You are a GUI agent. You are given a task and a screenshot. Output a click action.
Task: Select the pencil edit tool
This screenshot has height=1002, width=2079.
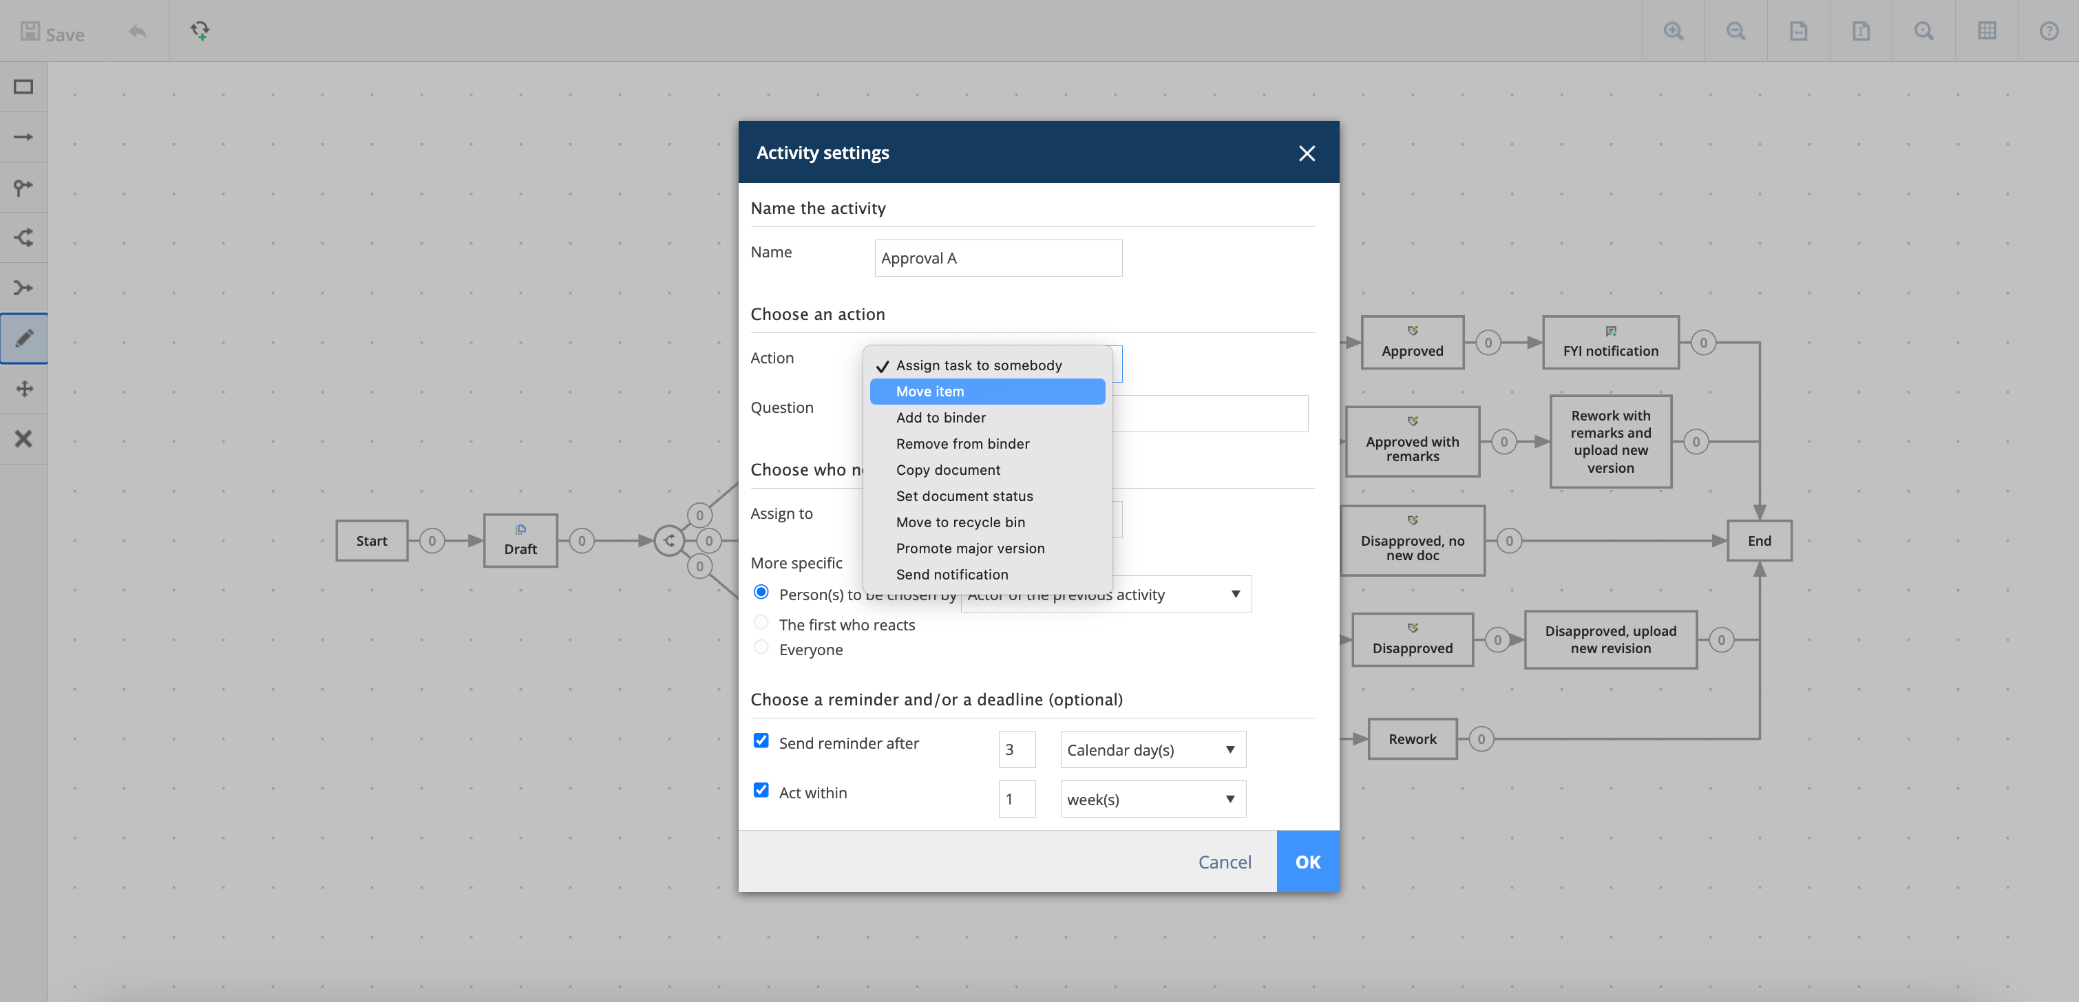[x=23, y=338]
